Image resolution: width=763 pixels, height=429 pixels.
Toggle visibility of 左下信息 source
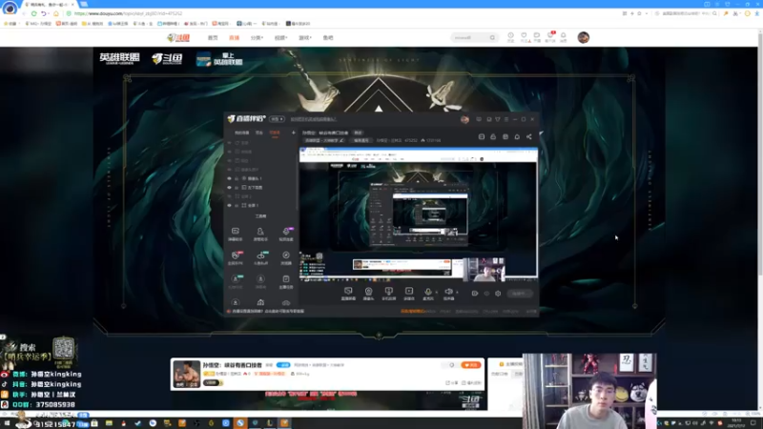click(229, 187)
